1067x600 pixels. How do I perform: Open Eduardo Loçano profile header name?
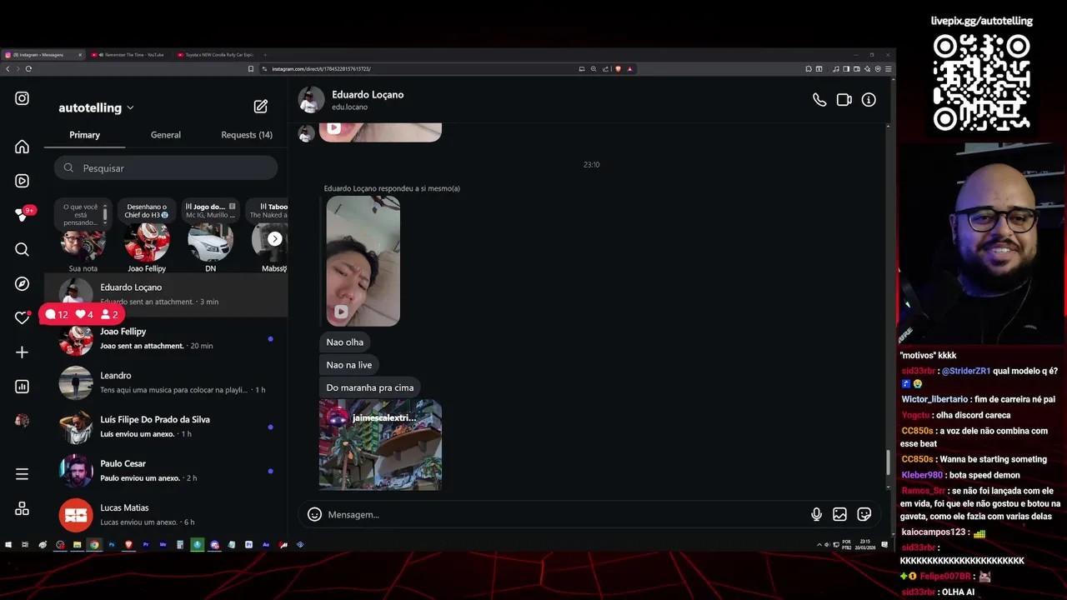pos(368,94)
